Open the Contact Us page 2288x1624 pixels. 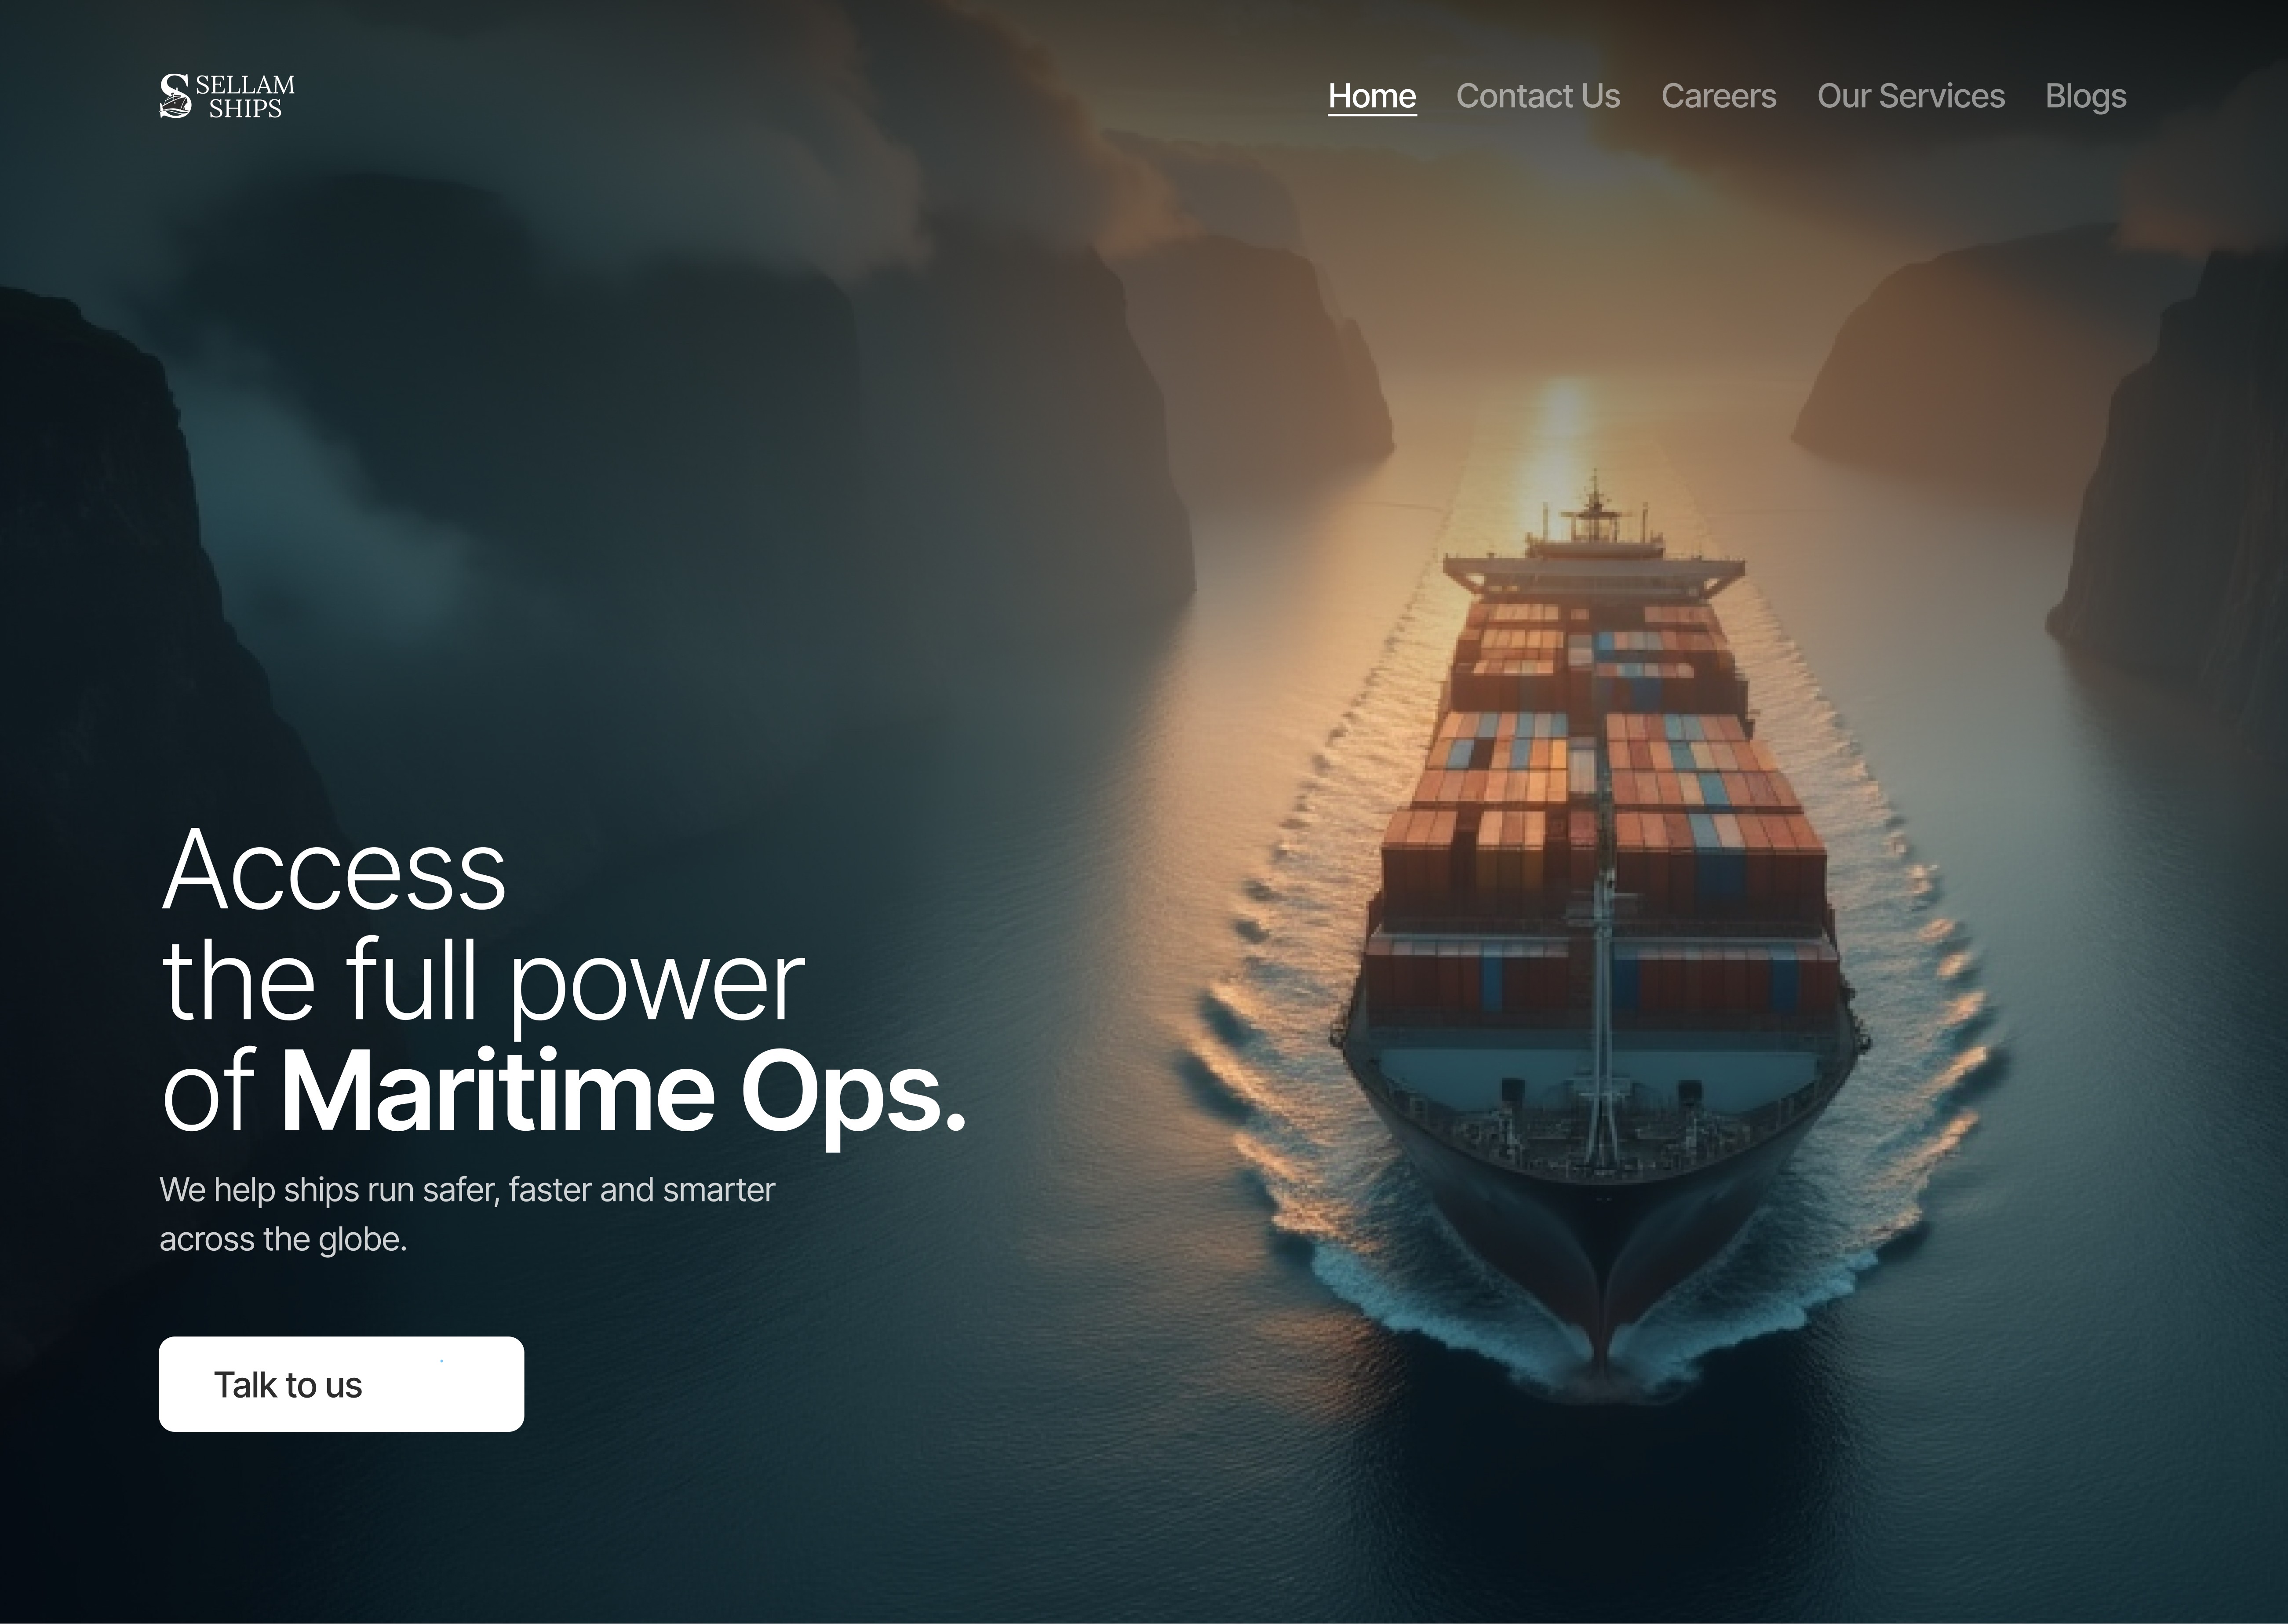click(x=1538, y=96)
